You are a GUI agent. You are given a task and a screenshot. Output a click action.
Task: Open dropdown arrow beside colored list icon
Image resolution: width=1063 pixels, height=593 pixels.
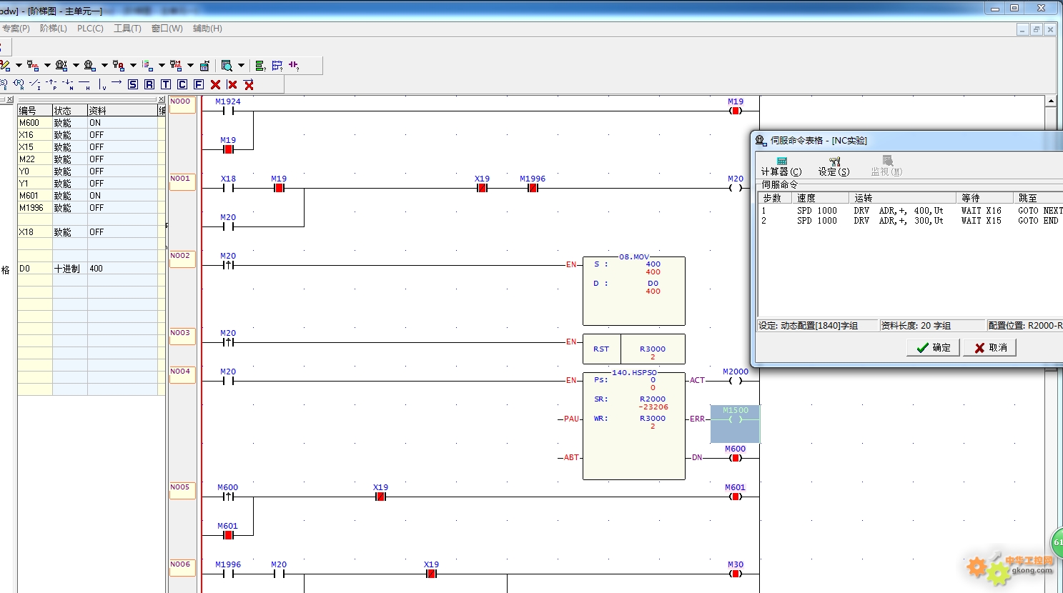click(x=162, y=66)
